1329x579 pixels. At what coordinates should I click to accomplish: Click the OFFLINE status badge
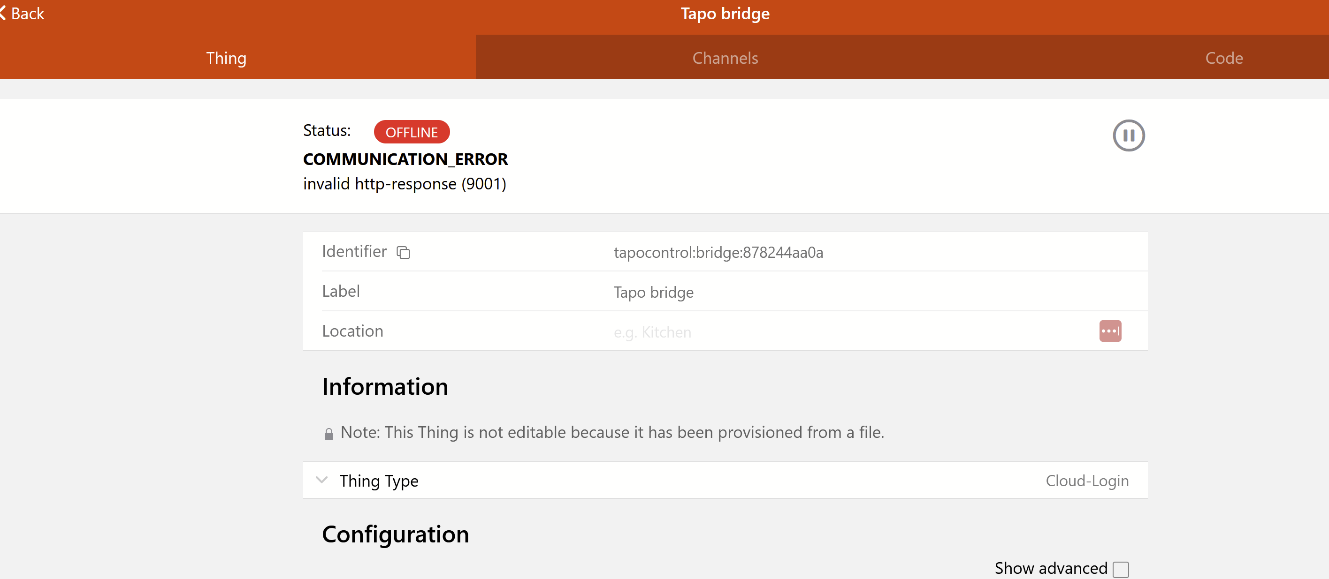(412, 132)
